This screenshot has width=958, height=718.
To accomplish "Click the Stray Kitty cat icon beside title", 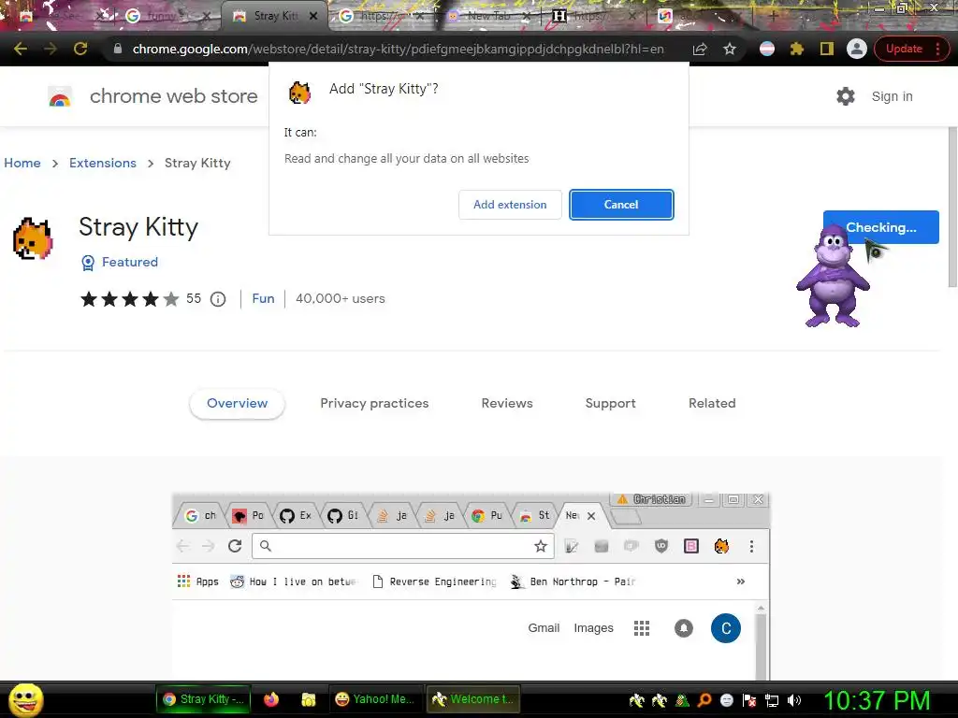I will pos(33,238).
